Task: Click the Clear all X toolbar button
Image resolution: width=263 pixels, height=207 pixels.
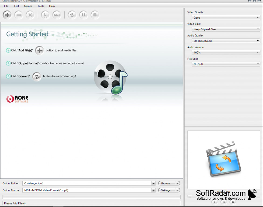Action: point(30,15)
